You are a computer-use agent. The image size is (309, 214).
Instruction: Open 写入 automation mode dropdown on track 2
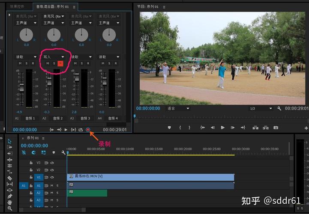[53, 56]
